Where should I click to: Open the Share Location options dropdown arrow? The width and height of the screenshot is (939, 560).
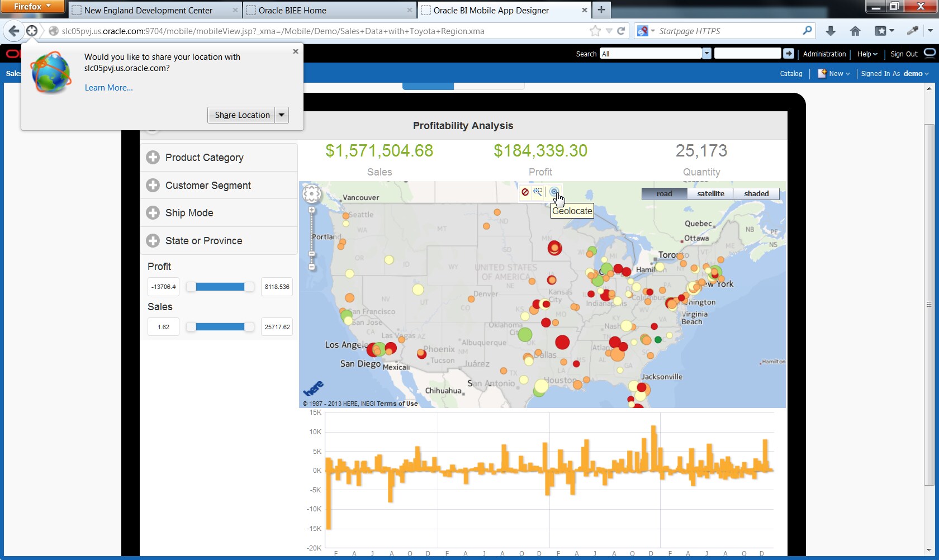[x=282, y=115]
